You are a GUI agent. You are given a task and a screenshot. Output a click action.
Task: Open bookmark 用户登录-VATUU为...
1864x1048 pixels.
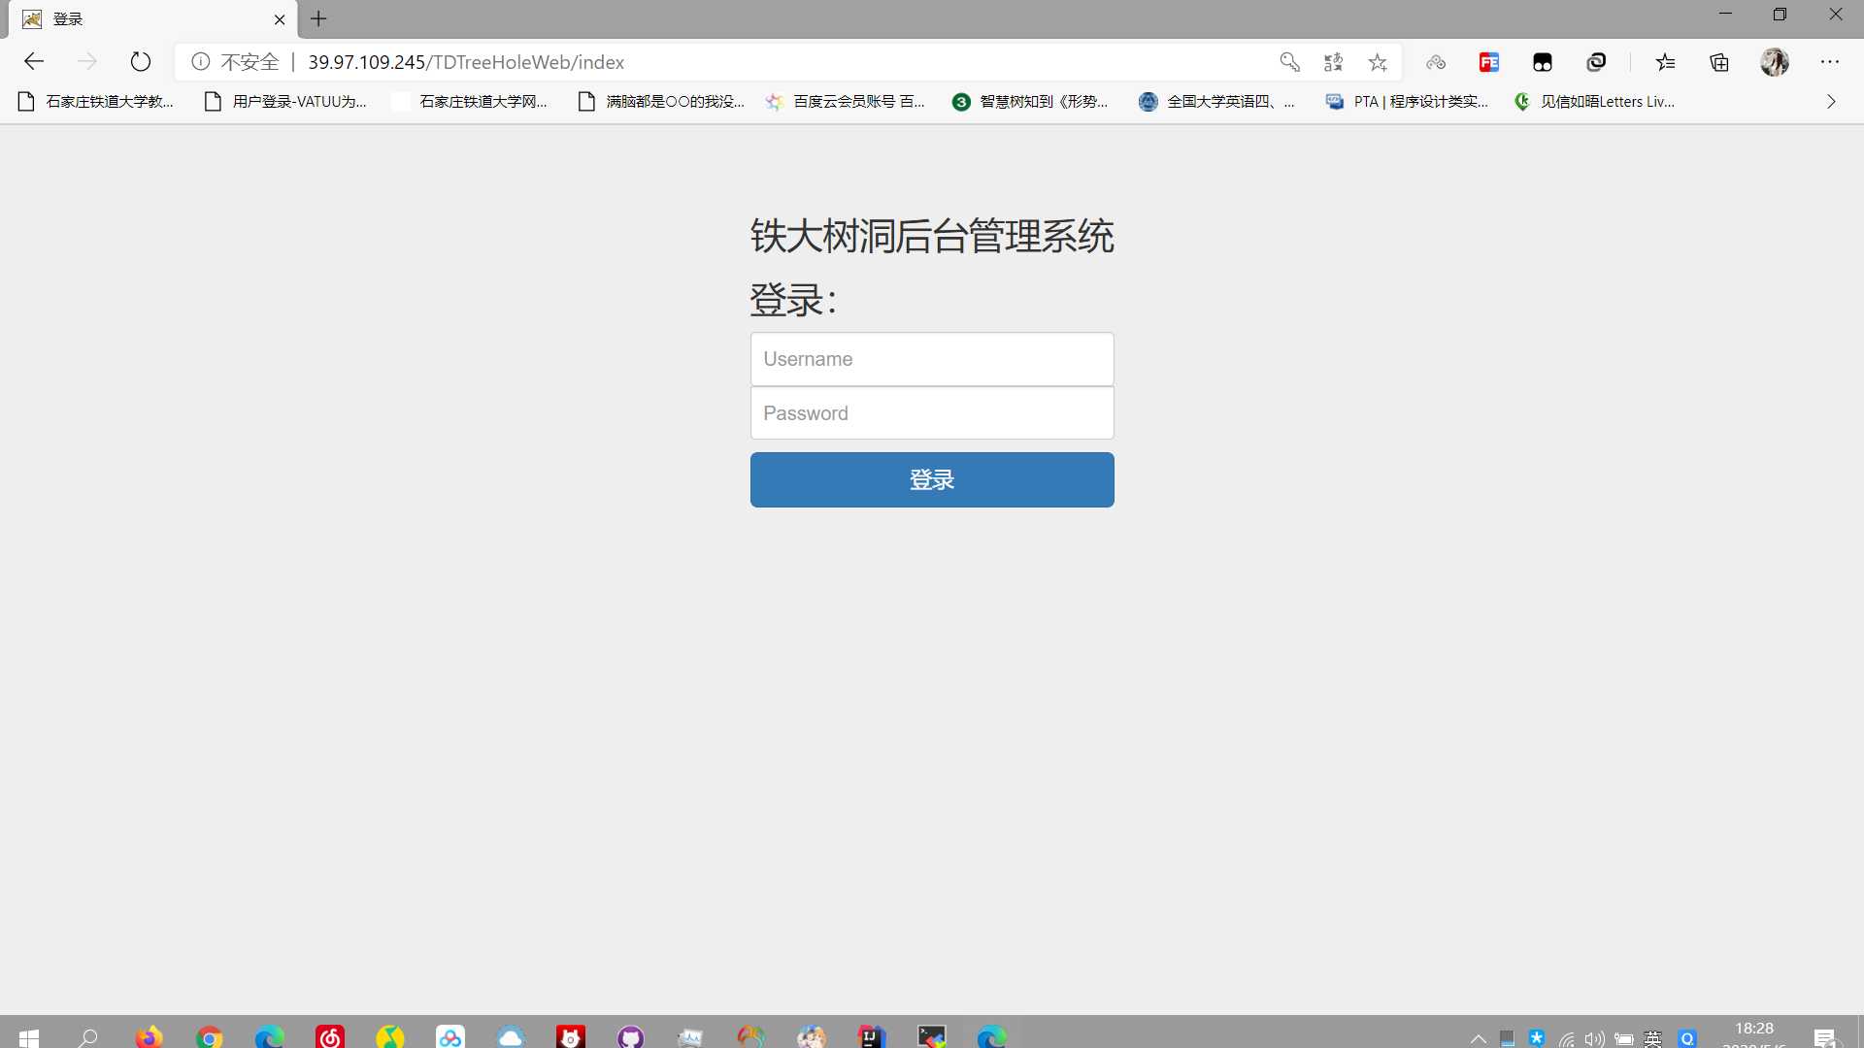285,101
